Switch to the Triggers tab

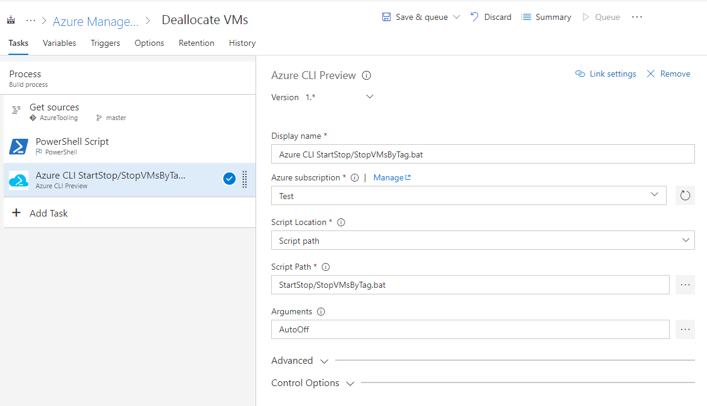click(x=105, y=43)
